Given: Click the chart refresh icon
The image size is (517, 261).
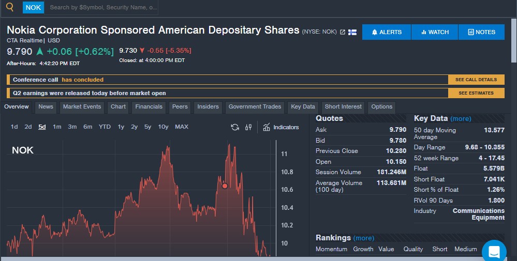Looking at the screenshot, I should (x=235, y=127).
